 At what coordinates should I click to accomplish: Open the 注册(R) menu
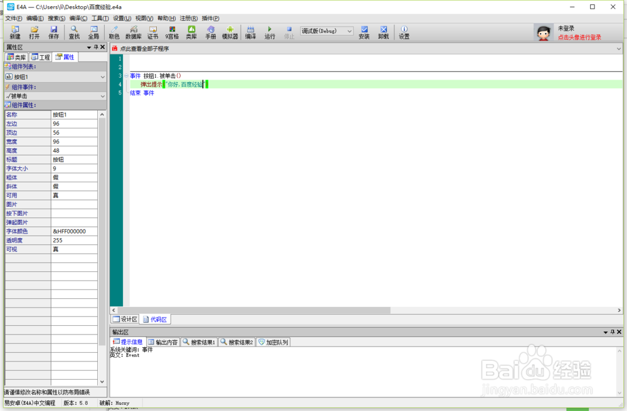coord(188,18)
